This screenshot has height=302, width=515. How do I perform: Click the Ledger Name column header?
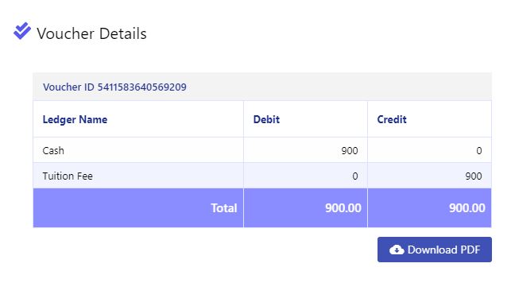[x=75, y=119]
